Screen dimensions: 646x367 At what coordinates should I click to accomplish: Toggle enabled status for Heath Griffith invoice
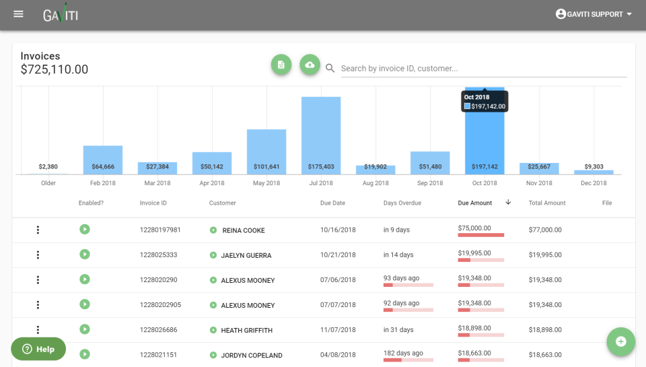(85, 329)
